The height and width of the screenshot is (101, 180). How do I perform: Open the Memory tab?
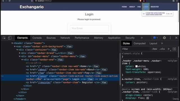tap(98, 38)
